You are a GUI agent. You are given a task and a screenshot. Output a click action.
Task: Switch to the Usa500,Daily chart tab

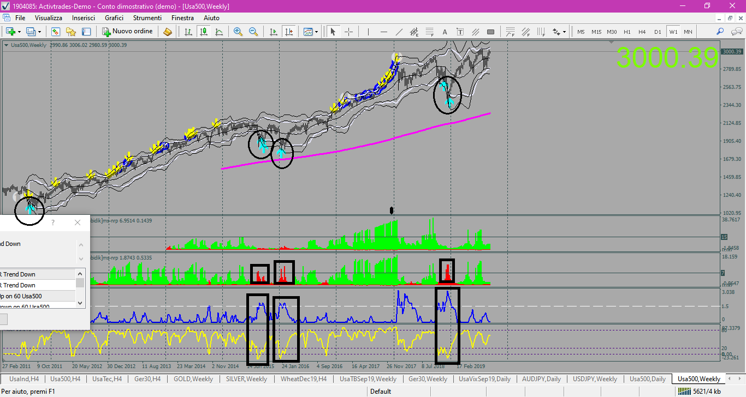[648, 379]
